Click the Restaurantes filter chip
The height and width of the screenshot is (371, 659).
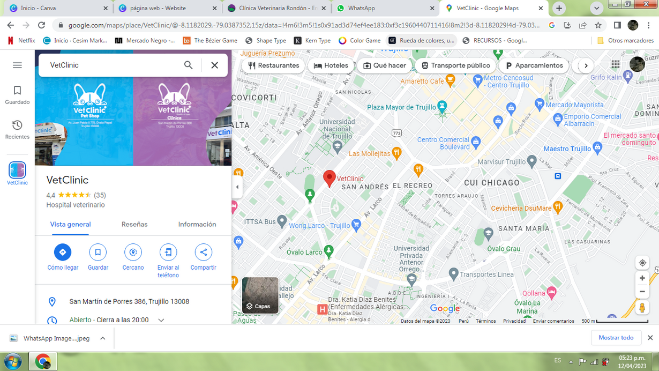point(273,65)
